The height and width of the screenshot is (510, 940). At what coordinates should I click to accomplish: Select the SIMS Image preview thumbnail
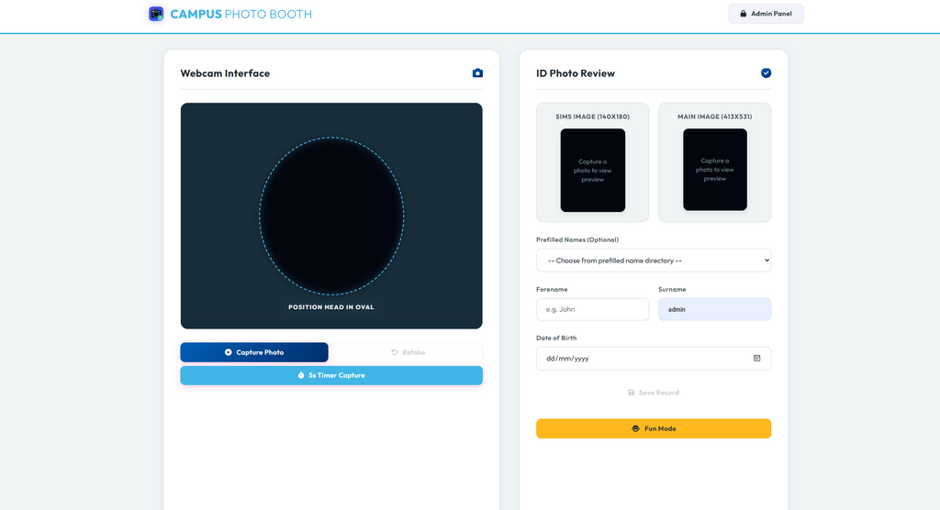coord(592,171)
